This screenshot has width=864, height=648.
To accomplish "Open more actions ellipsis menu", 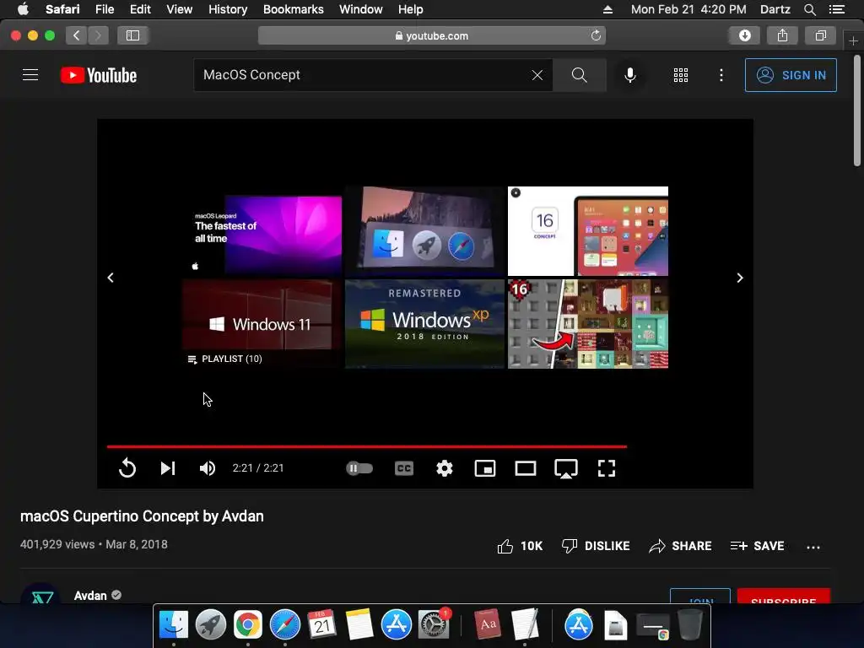I will coord(813,547).
